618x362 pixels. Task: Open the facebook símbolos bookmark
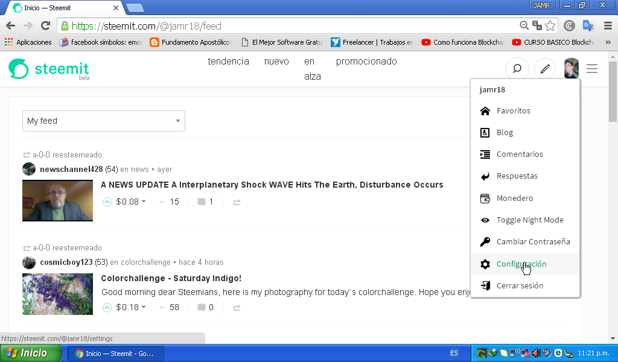(100, 42)
